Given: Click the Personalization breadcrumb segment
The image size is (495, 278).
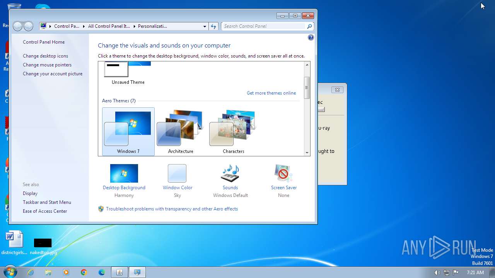Looking at the screenshot, I should (x=152, y=26).
